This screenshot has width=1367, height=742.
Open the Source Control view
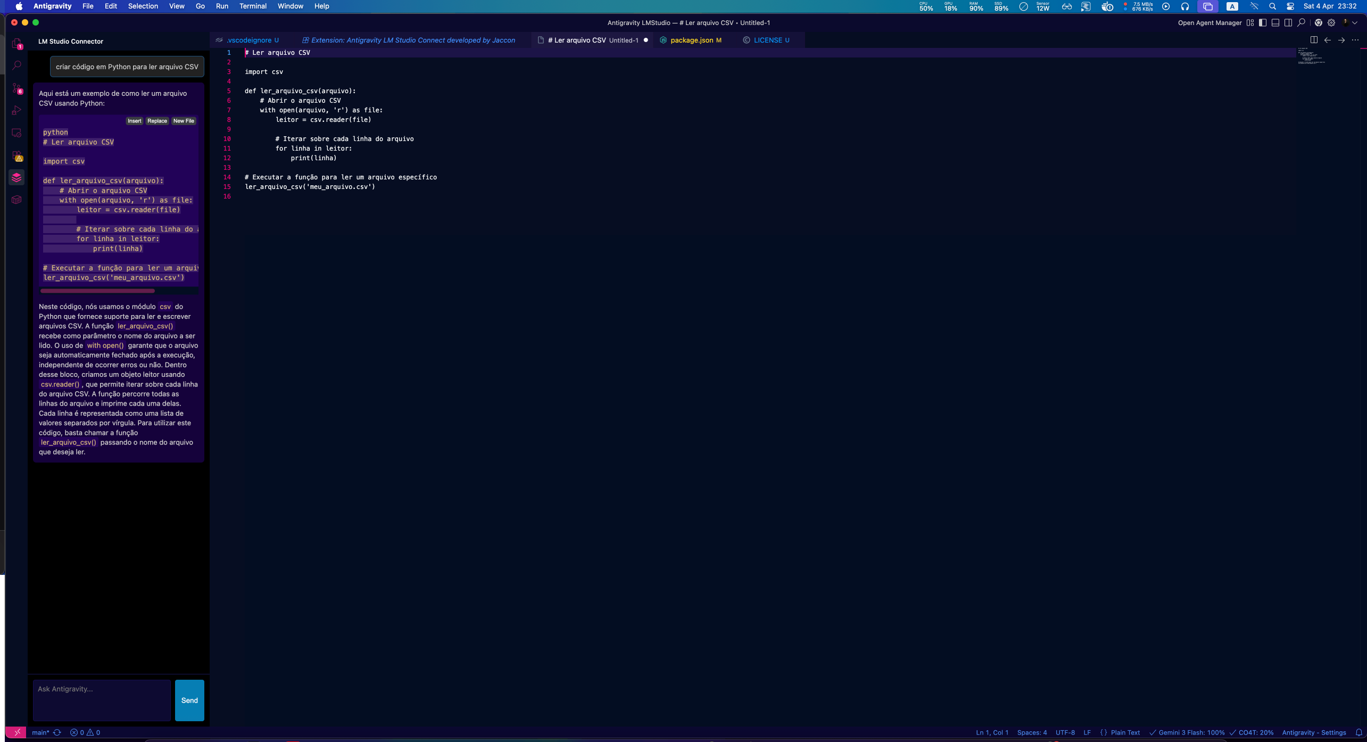click(16, 88)
